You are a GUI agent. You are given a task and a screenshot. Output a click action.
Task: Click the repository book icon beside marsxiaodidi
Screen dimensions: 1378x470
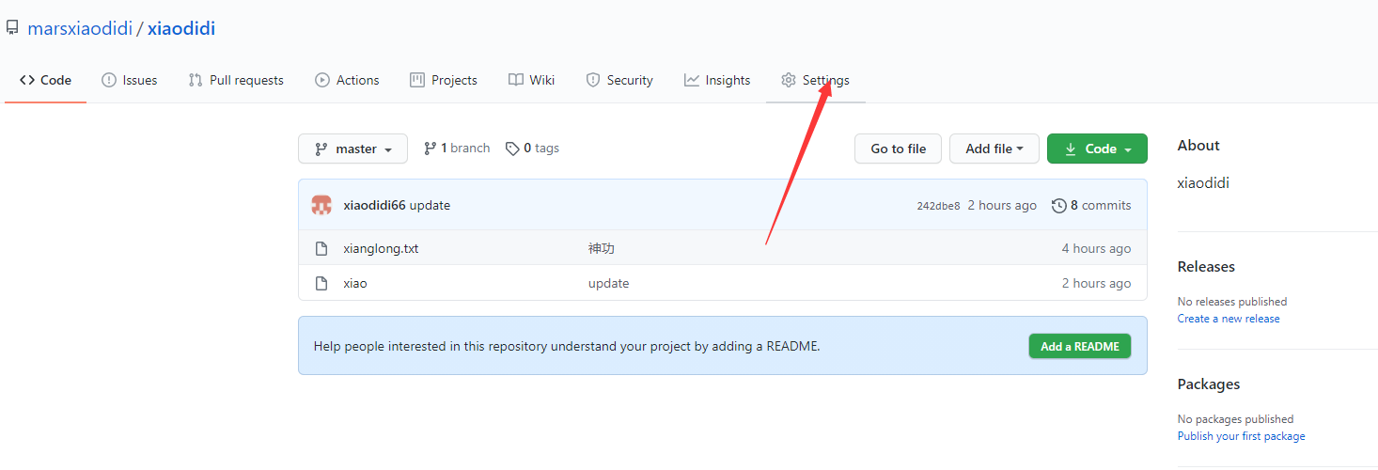(x=12, y=28)
